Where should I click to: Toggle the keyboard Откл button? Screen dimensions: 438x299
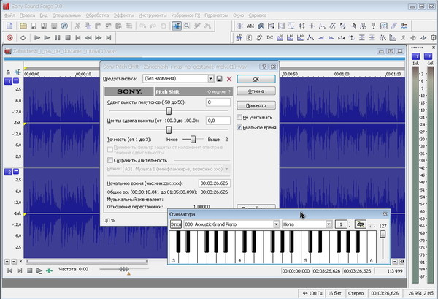(176, 224)
